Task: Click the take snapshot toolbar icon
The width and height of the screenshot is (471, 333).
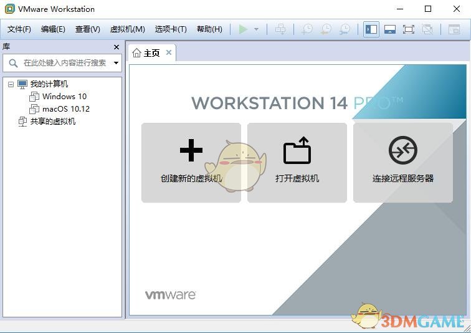Action: click(307, 29)
